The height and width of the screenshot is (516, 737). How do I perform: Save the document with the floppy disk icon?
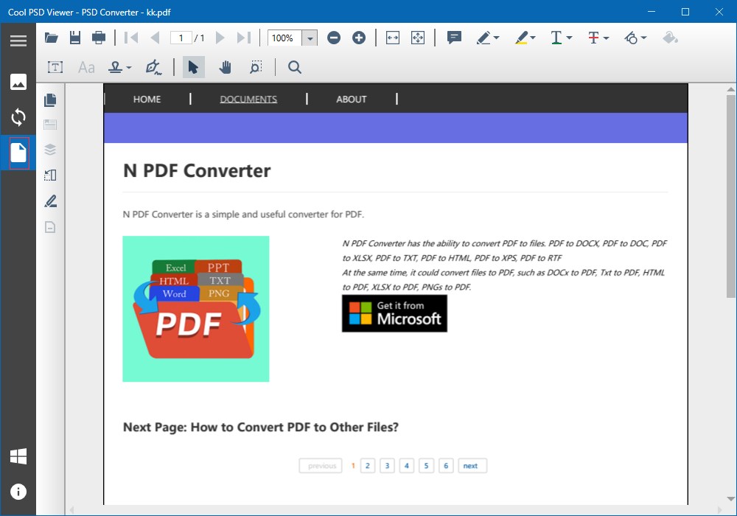tap(75, 38)
